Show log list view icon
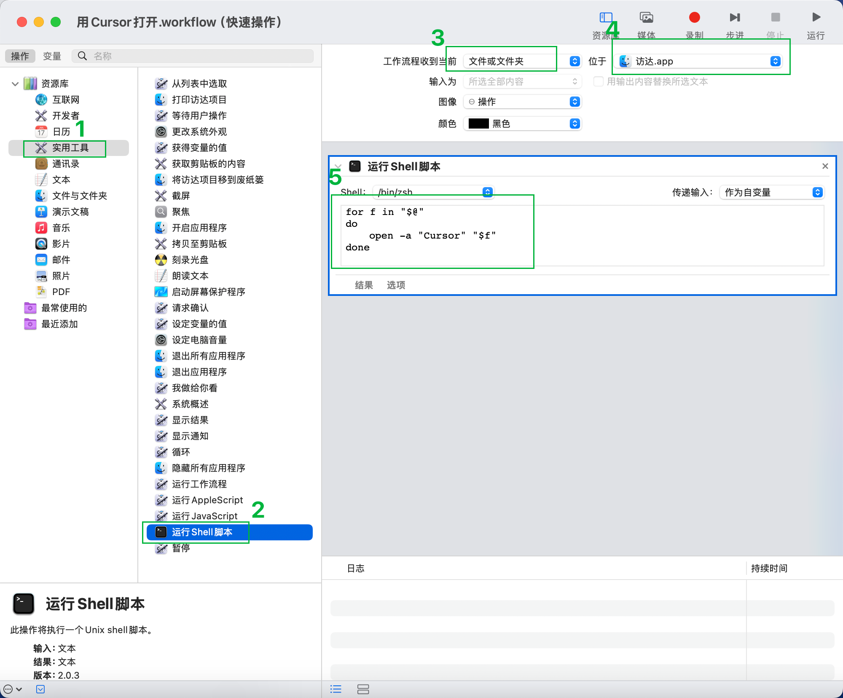843x698 pixels. coord(336,689)
